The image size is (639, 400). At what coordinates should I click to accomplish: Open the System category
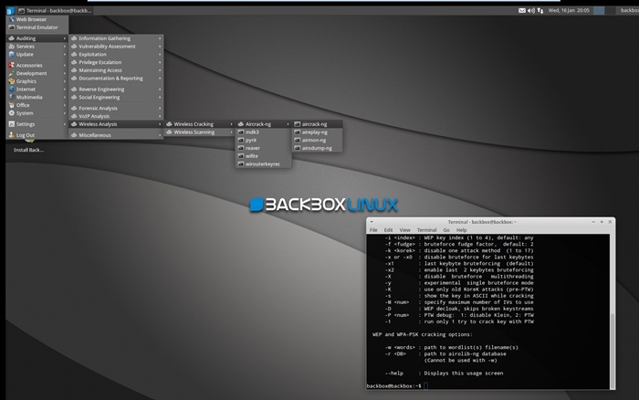click(37, 113)
